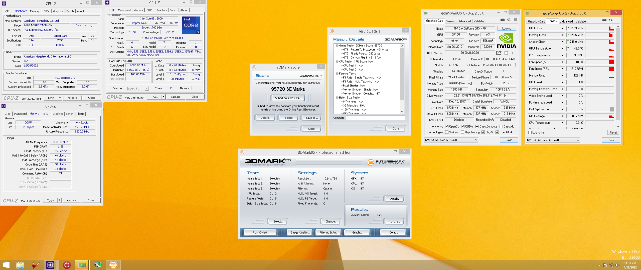Click the NVIDIA logo in GPU-Z
This screenshot has height=270, width=641.
[x=506, y=41]
